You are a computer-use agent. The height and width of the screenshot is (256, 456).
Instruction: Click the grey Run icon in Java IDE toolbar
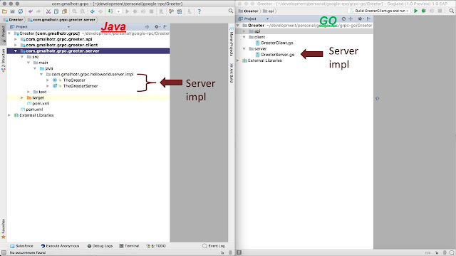click(127, 11)
